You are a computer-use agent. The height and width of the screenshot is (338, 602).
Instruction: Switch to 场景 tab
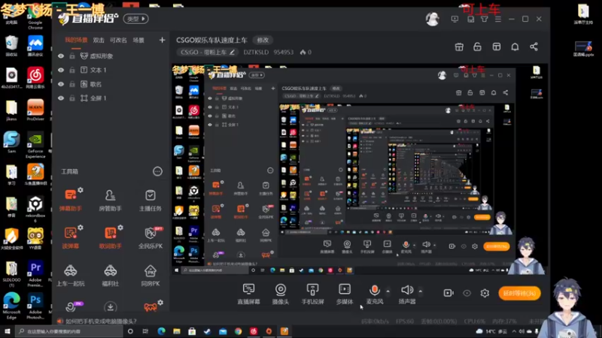[x=138, y=40]
